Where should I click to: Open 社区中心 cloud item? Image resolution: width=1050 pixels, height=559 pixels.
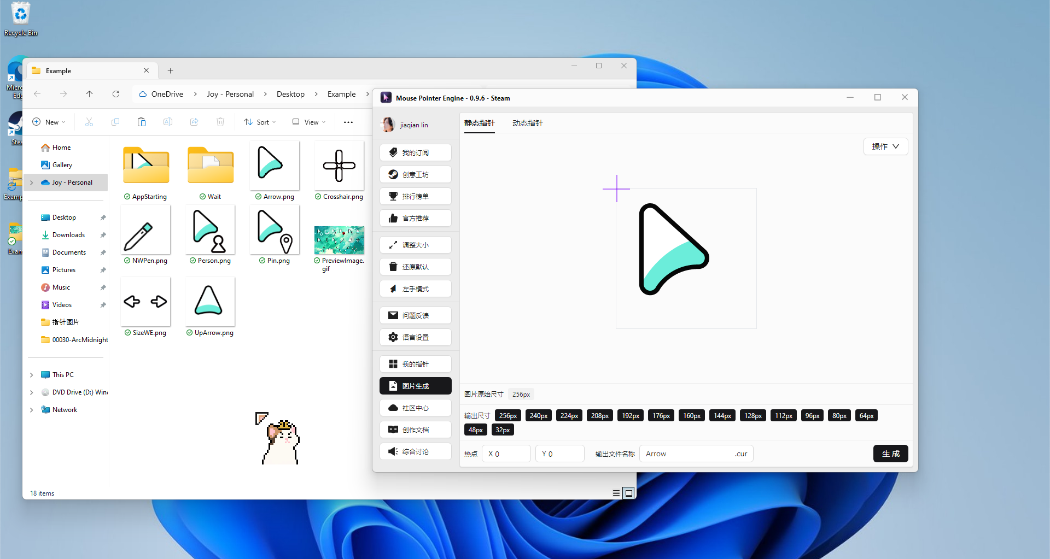point(415,408)
